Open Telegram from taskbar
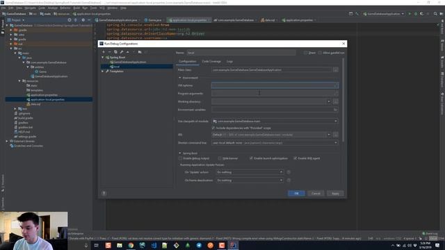The image size is (445, 250). coord(199,245)
